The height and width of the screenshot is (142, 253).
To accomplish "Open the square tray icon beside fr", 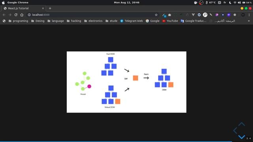I will tap(219, 3).
